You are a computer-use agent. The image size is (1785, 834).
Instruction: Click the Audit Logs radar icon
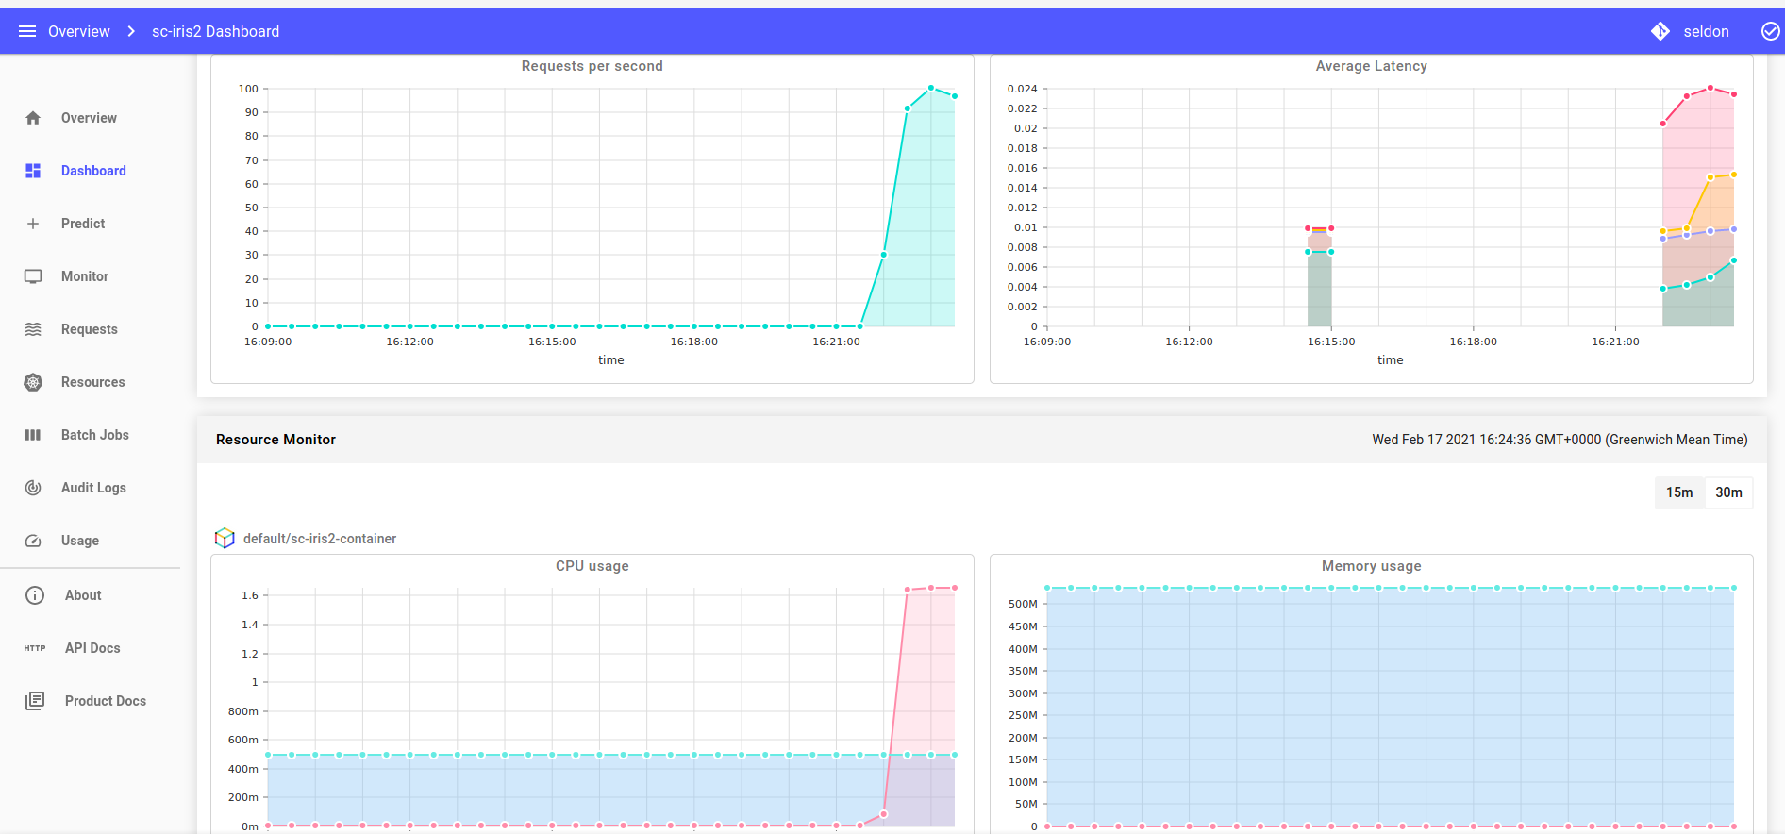pos(33,488)
